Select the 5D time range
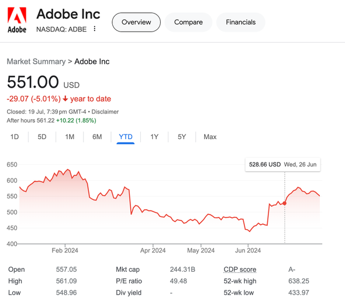 [42, 137]
